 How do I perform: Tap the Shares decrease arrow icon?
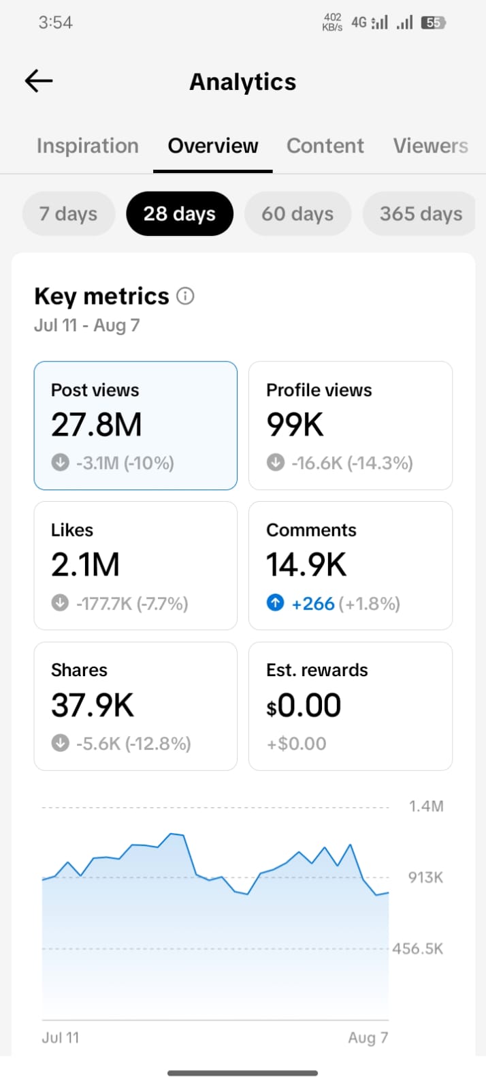pyautogui.click(x=61, y=743)
